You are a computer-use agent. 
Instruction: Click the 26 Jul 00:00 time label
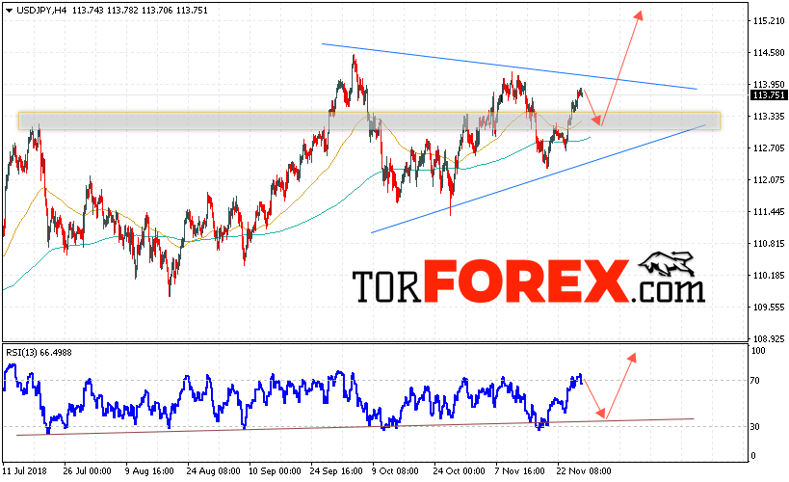pos(87,471)
